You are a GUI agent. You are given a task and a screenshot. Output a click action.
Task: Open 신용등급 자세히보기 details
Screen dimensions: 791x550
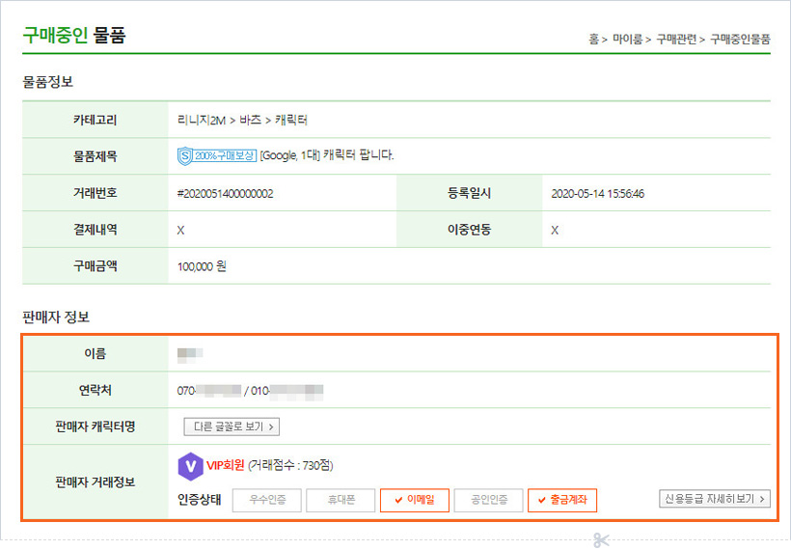[x=714, y=499]
